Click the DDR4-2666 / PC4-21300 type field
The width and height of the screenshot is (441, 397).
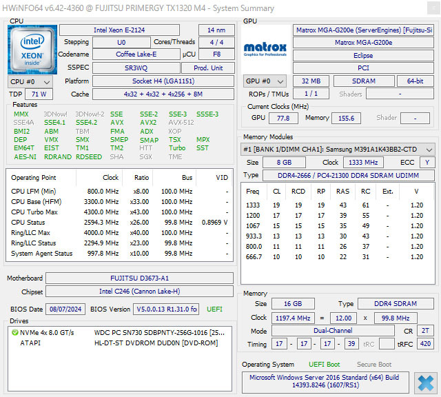point(348,176)
